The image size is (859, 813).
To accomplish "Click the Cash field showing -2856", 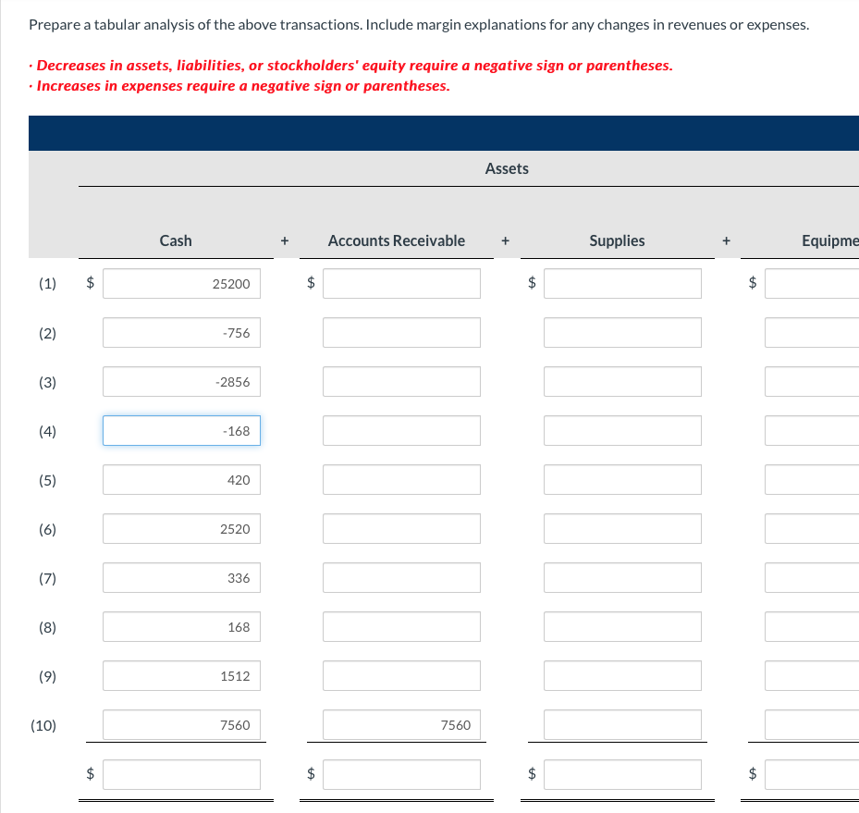I will (181, 381).
